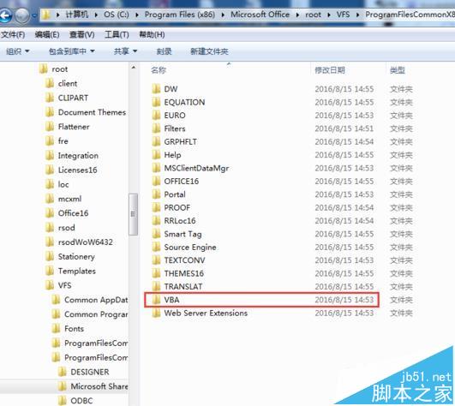Click the OFFICE16 folder icon in file list

(156, 181)
